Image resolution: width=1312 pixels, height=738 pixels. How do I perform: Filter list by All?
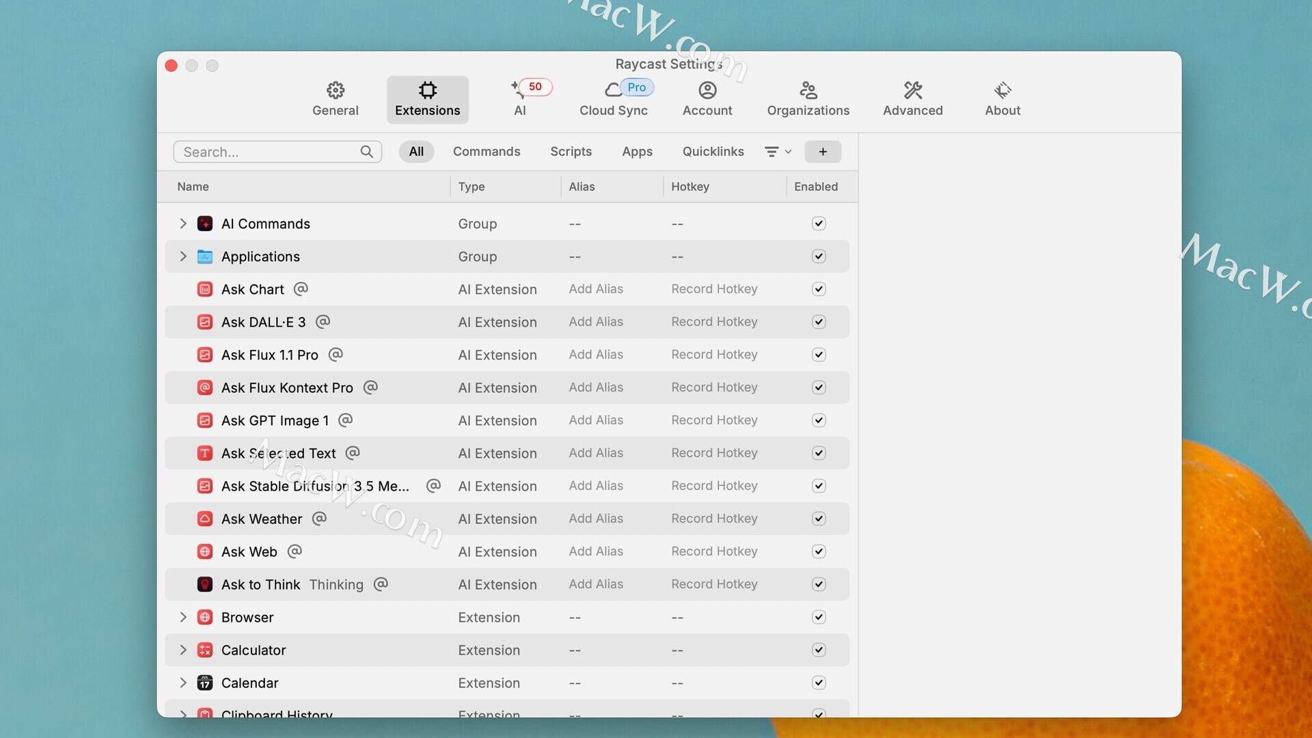click(x=416, y=152)
